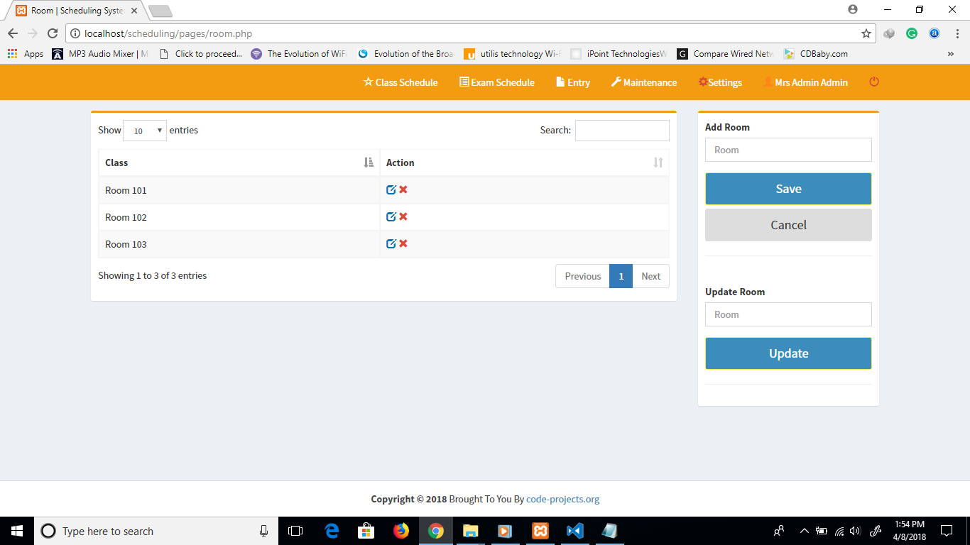Click the Save button under Add Room
Image resolution: width=970 pixels, height=545 pixels.
(x=788, y=189)
